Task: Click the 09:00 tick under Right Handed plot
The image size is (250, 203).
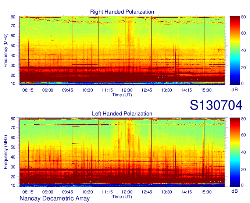Action: tap(48, 90)
